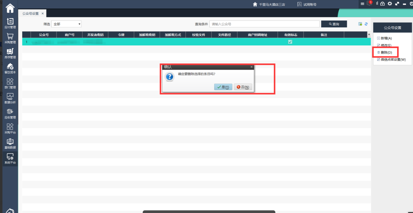
Task: Open settings gear in top bar
Action: 390,4
